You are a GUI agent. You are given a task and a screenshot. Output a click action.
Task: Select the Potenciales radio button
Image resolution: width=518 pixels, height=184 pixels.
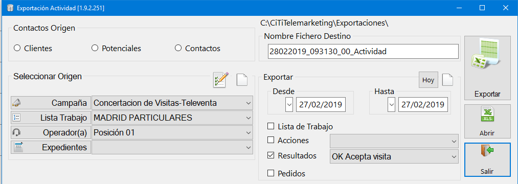(95, 48)
